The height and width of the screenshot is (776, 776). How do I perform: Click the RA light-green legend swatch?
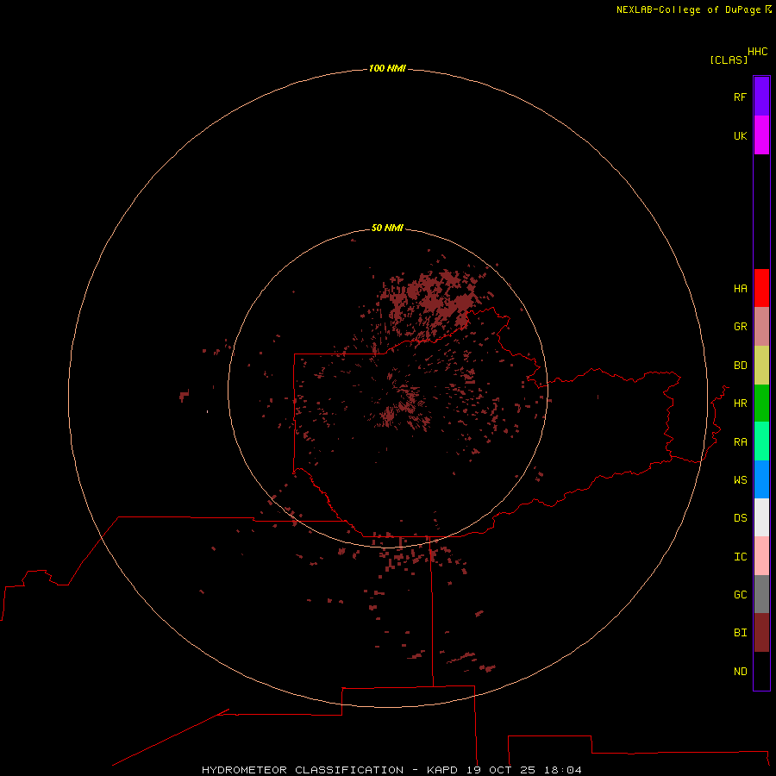tap(761, 441)
